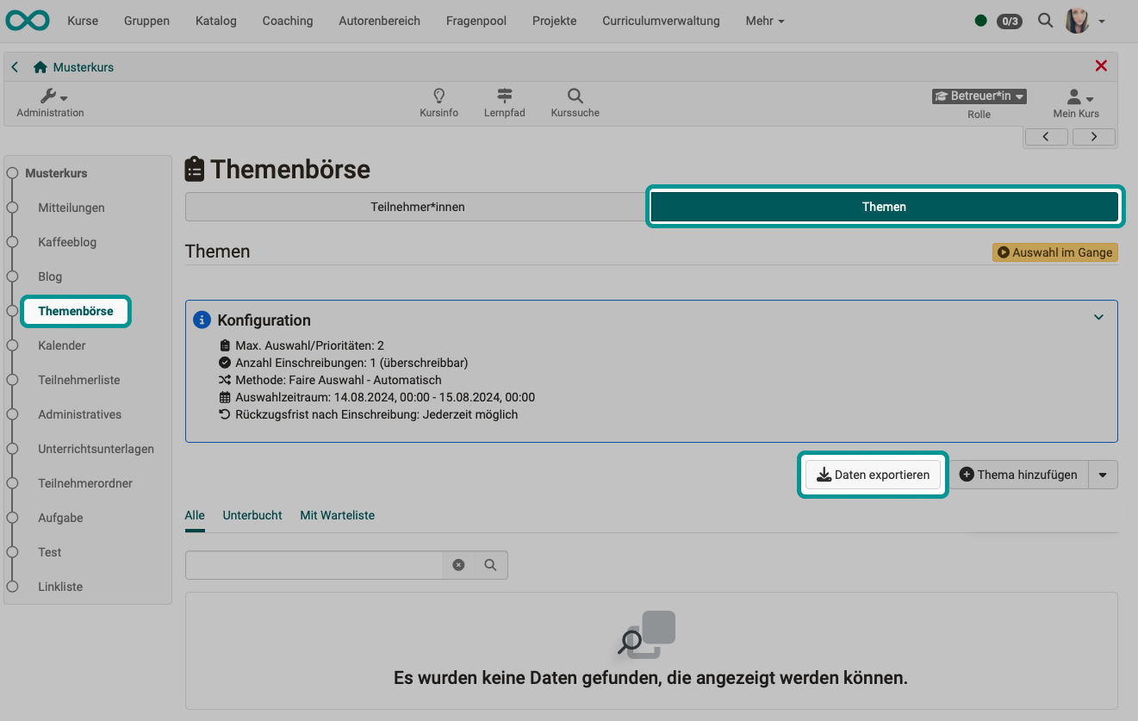1138x721 pixels.
Task: Click inside the topic search input field
Action: (x=314, y=565)
